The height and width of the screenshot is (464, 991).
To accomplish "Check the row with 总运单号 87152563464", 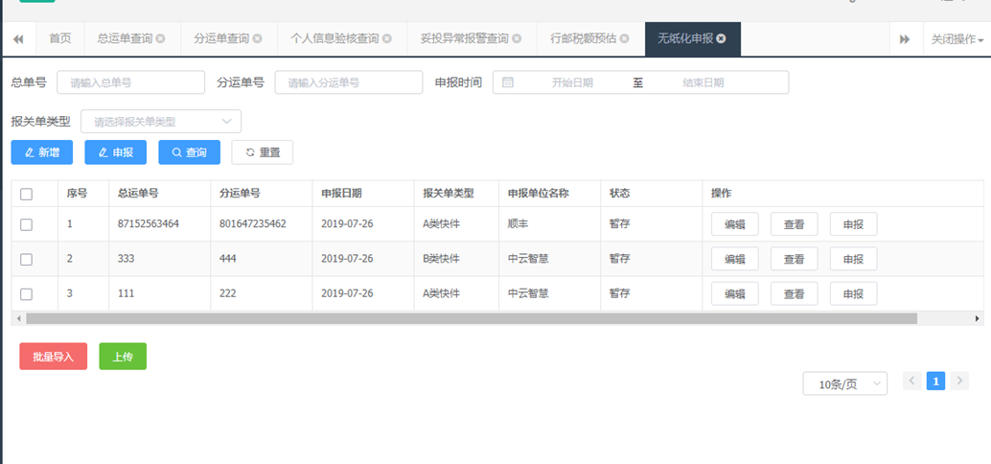I will click(27, 224).
